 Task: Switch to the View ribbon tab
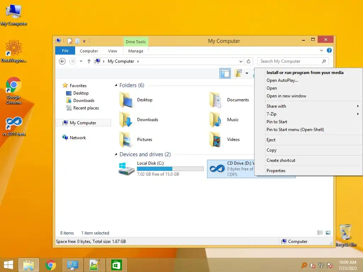coord(112,51)
